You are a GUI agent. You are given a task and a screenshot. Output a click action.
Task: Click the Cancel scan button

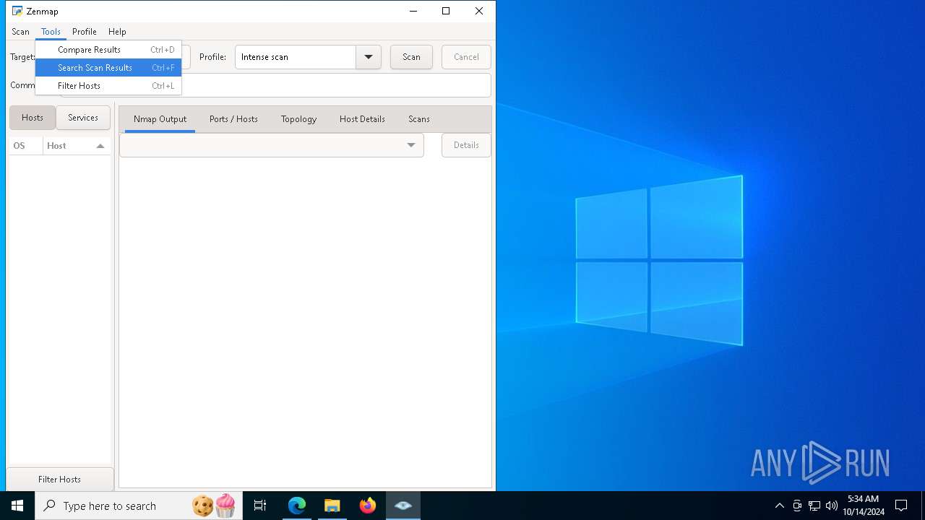[466, 57]
